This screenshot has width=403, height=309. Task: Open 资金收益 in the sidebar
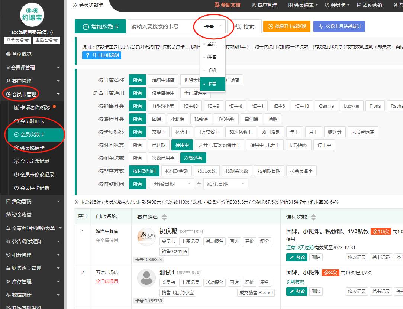pyautogui.click(x=32, y=214)
